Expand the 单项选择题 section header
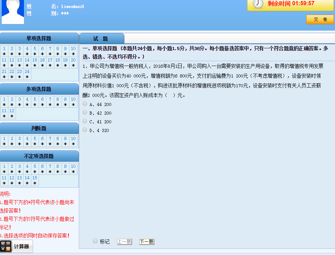 coord(39,39)
